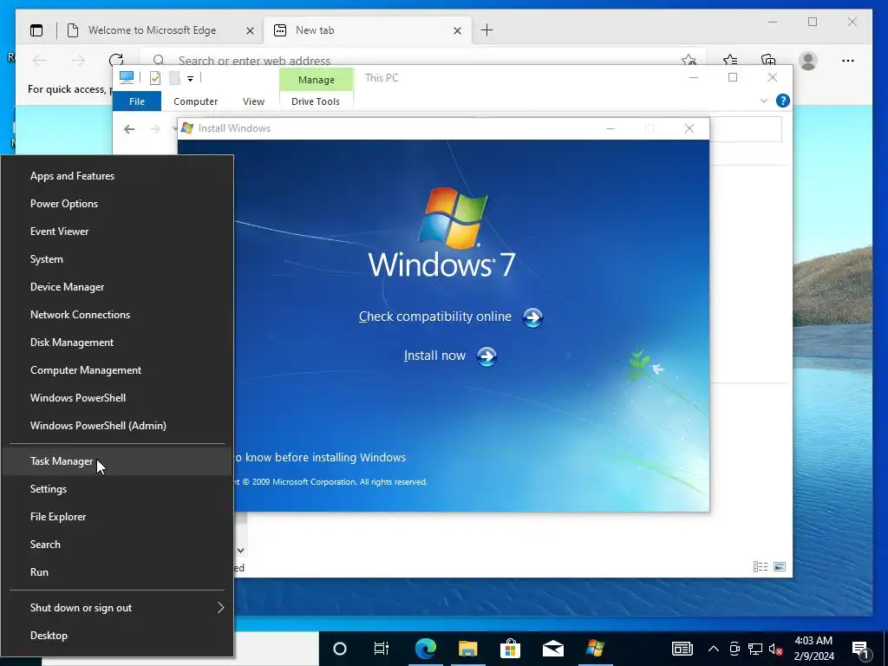The width and height of the screenshot is (888, 666).
Task: Switch to large icons view in File Explorer
Action: (780, 566)
